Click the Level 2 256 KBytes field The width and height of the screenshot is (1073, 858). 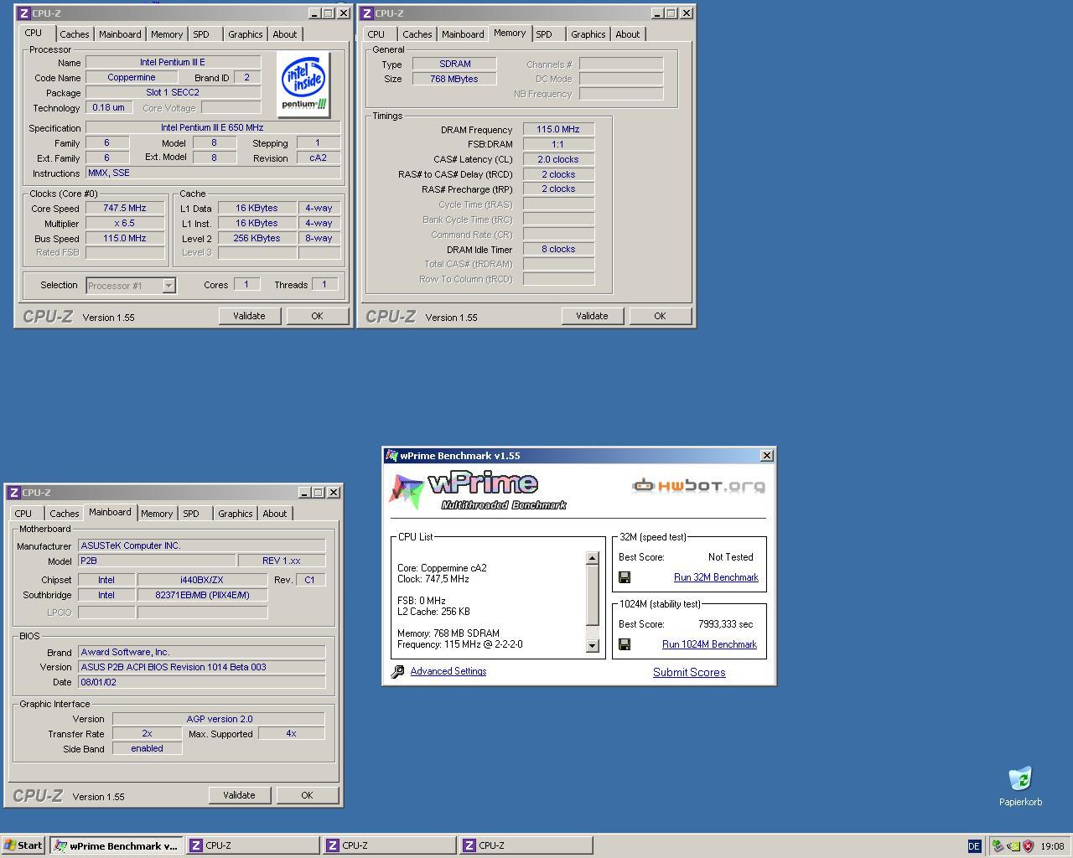point(257,239)
